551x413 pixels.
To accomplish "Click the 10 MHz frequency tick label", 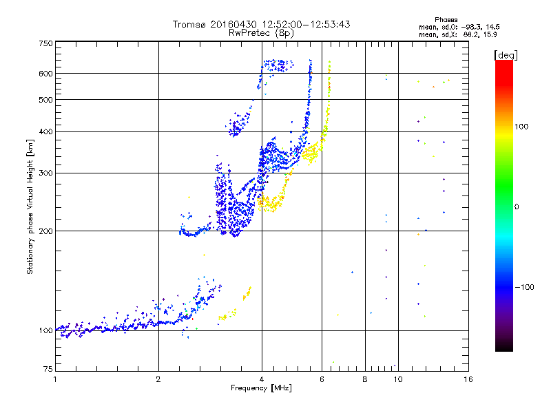I will tap(398, 379).
